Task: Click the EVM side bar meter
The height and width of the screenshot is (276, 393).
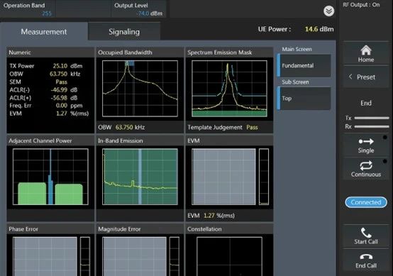Action: point(264,177)
